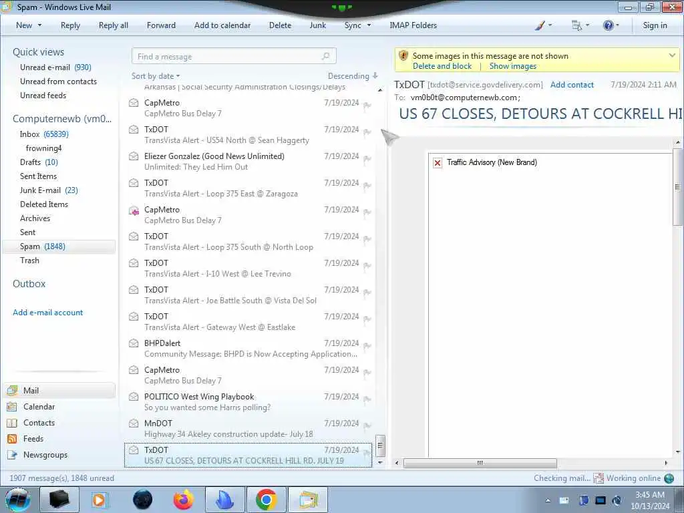Image resolution: width=684 pixels, height=513 pixels.
Task: Click Add contact next to TxDOT sender
Action: (x=572, y=85)
